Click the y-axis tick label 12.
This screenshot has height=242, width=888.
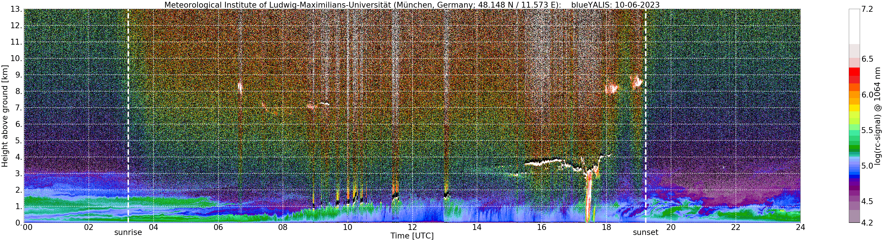coord(16,26)
